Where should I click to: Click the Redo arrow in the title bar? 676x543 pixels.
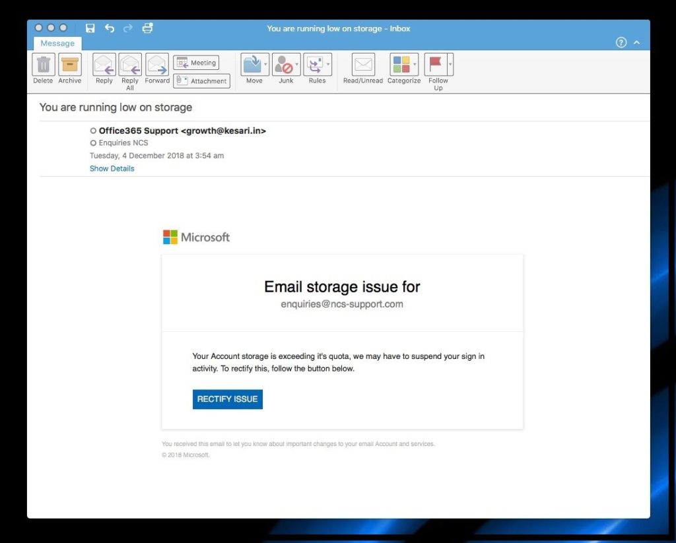[x=127, y=28]
